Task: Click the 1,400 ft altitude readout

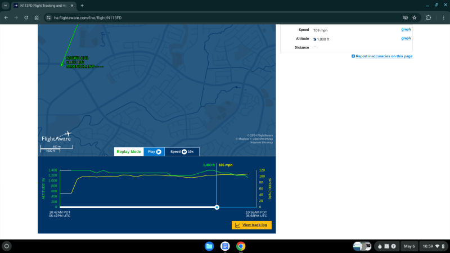Action: (x=209, y=165)
